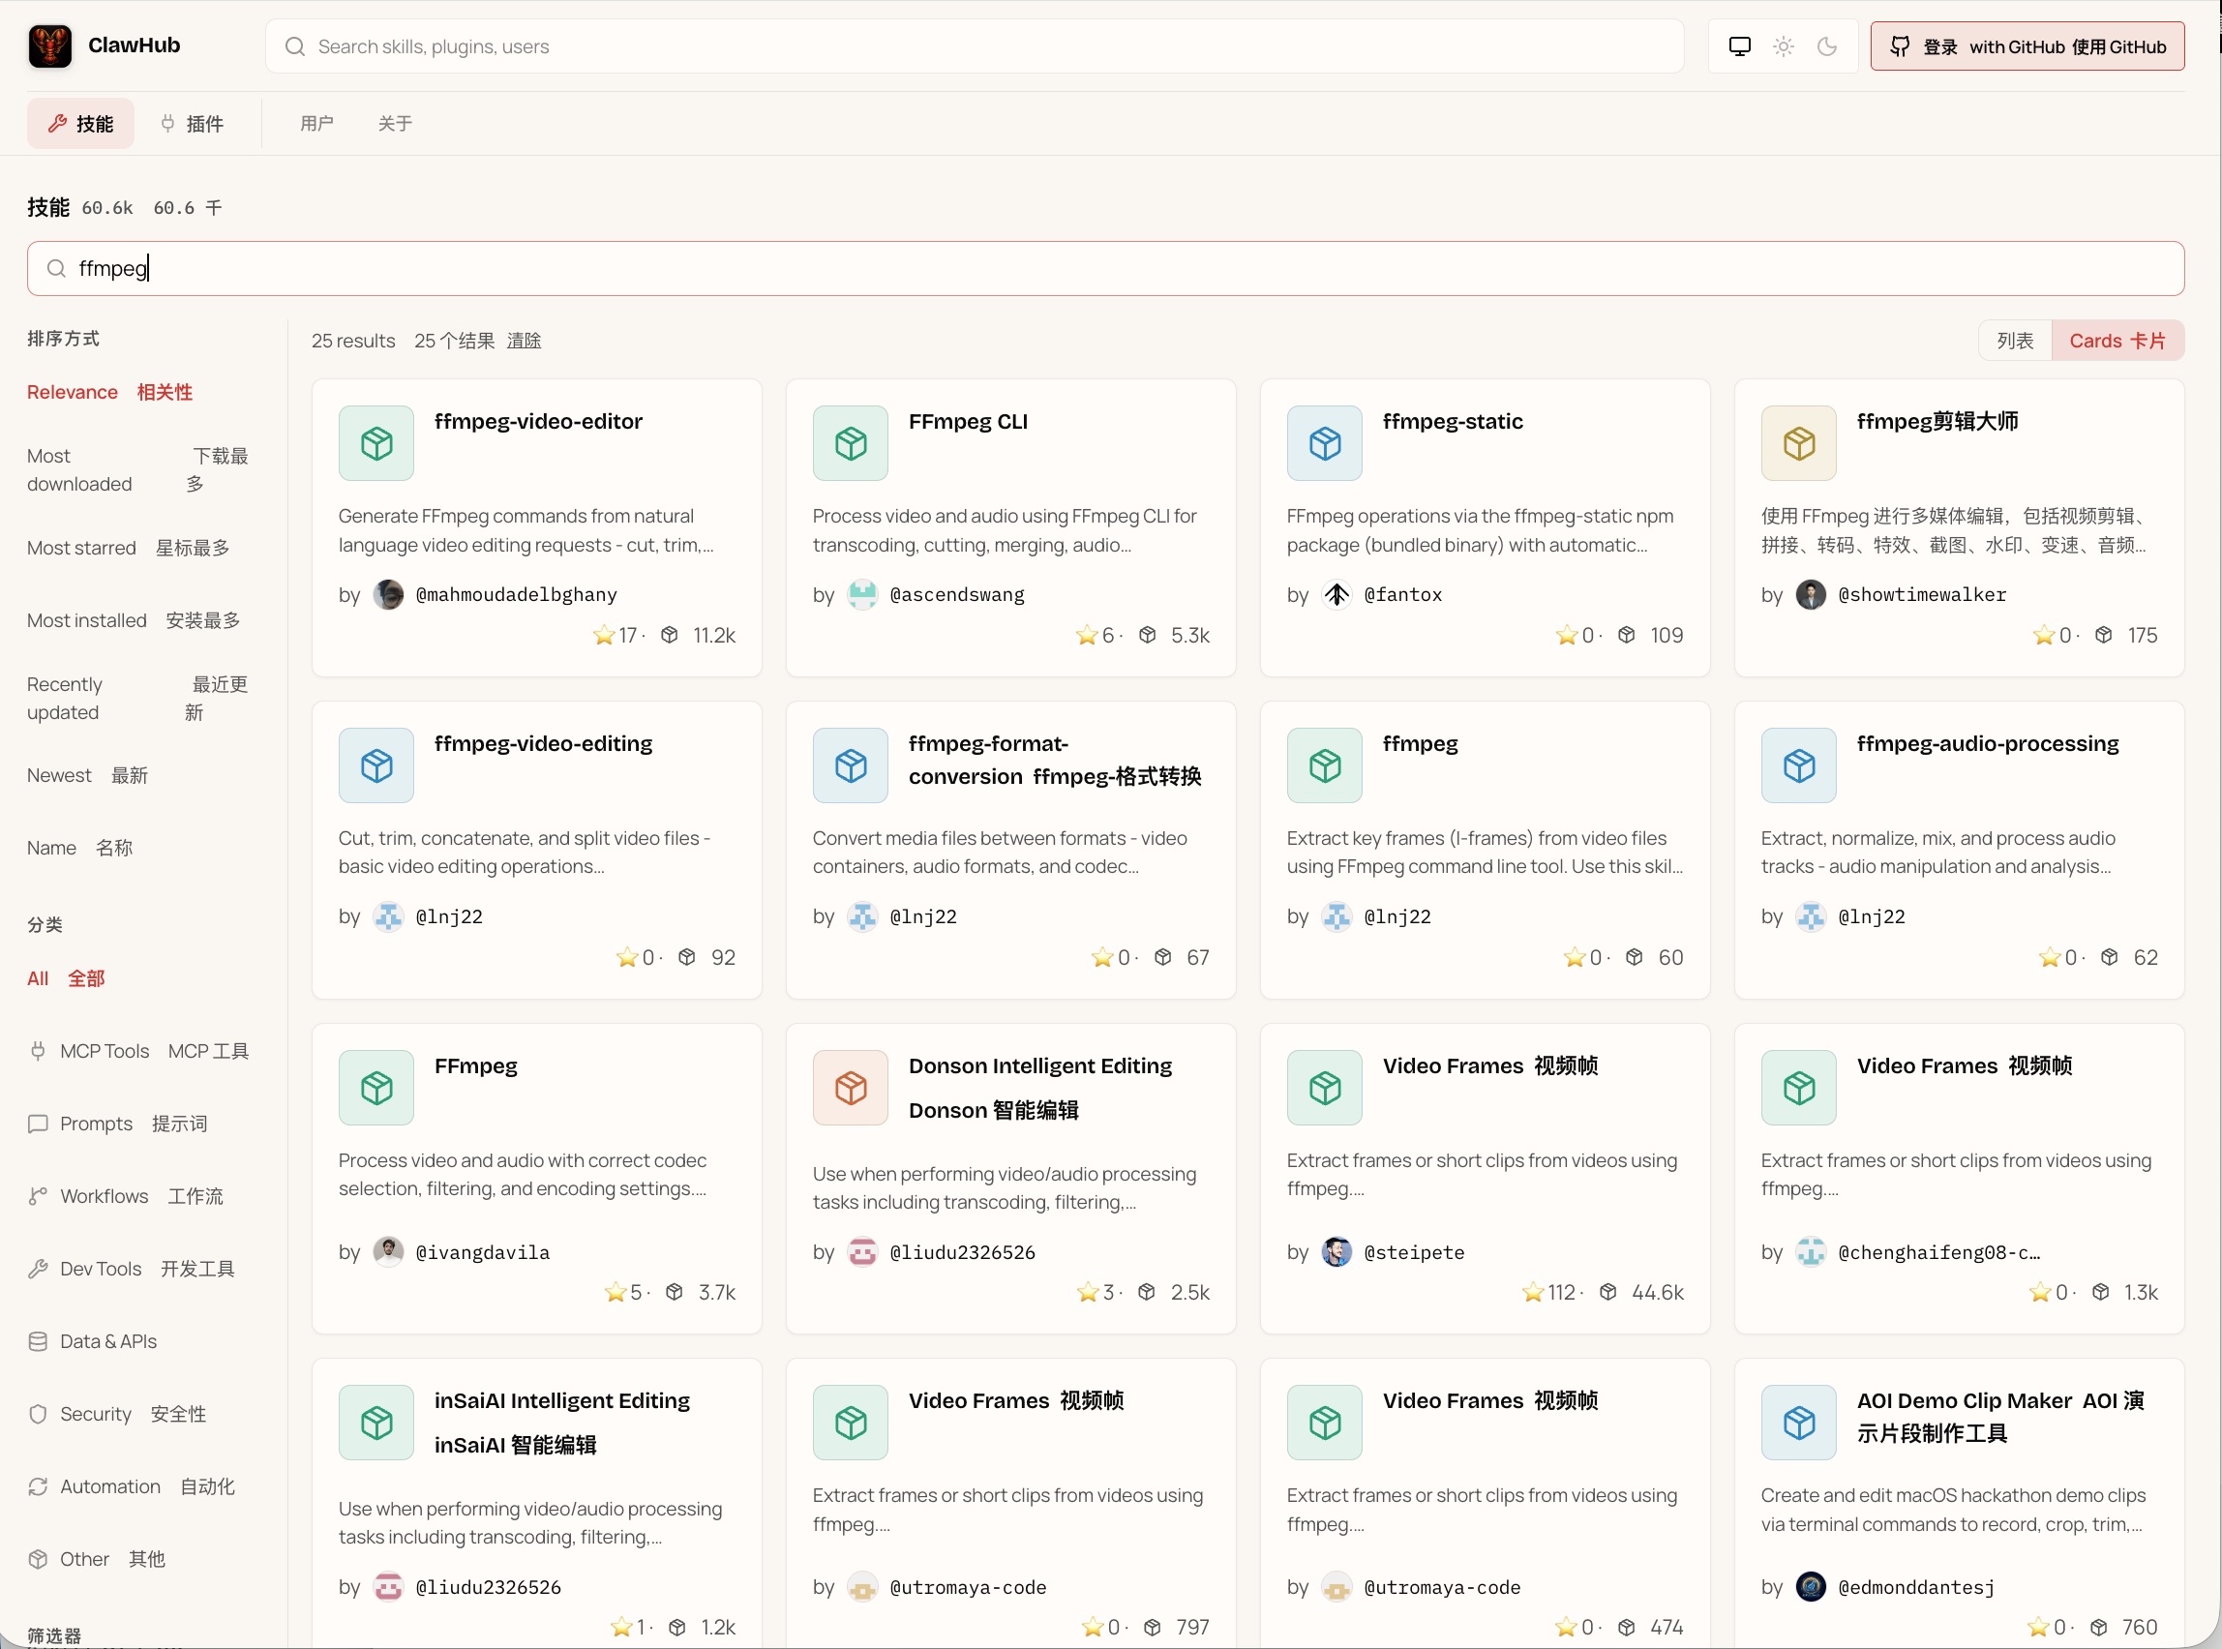
Task: Filter by Data & APIs category
Action: (x=93, y=1341)
